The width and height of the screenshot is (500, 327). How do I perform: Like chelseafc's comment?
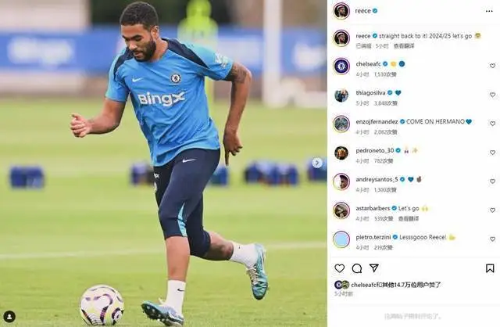[x=492, y=66]
